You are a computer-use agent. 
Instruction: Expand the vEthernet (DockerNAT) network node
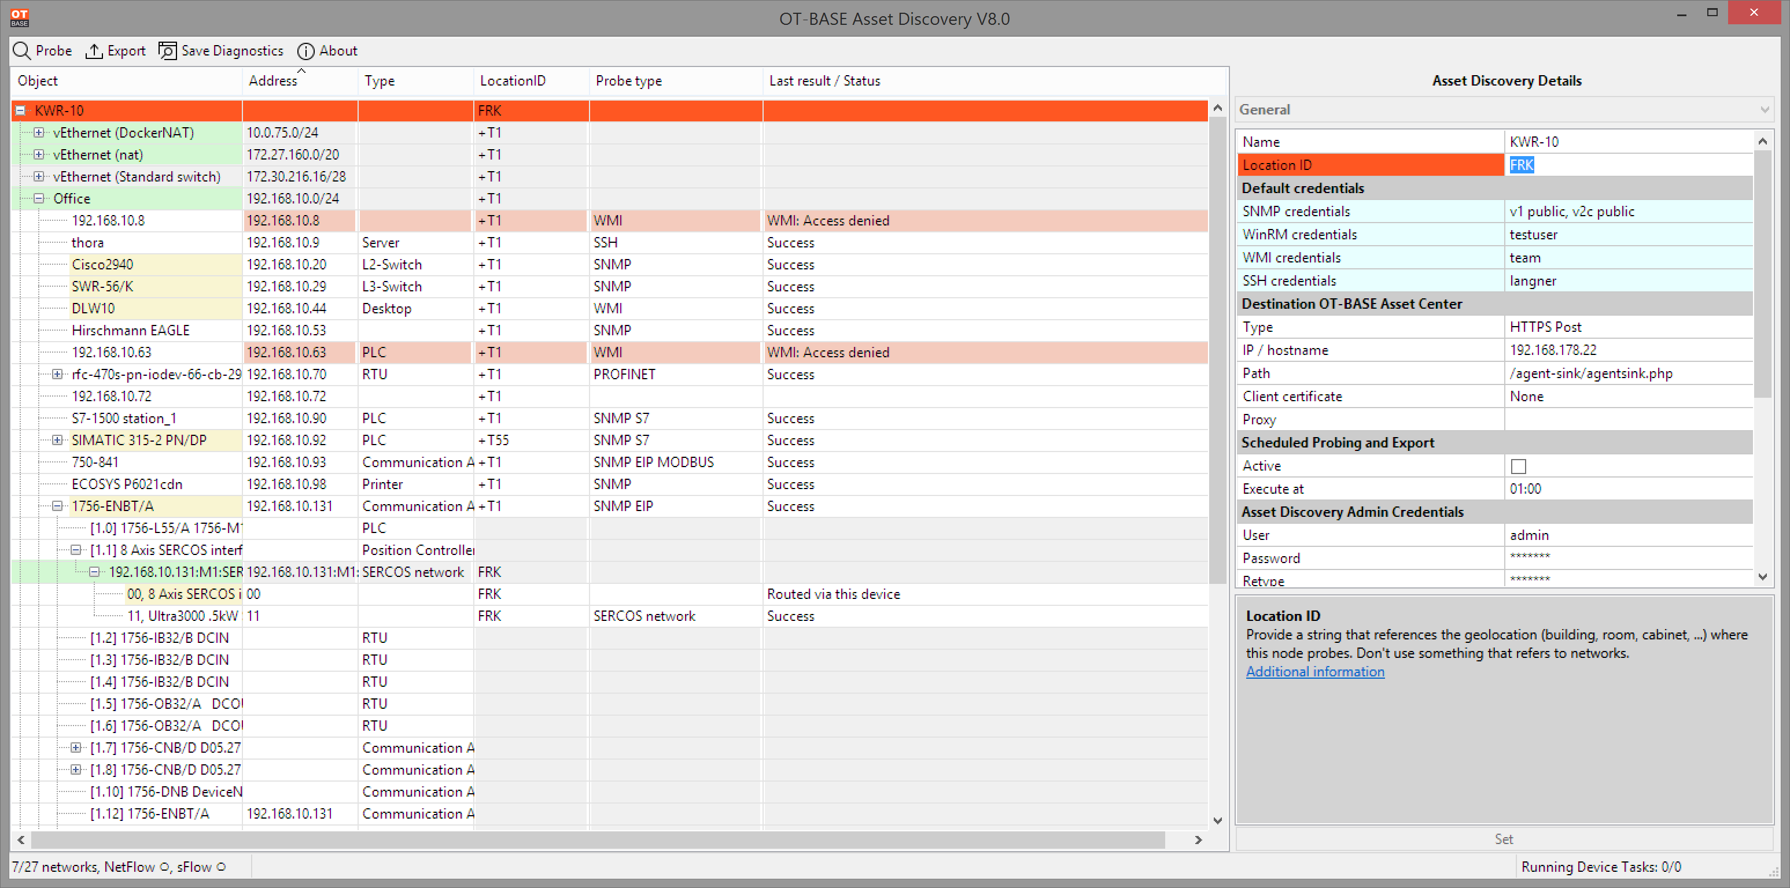coord(39,132)
